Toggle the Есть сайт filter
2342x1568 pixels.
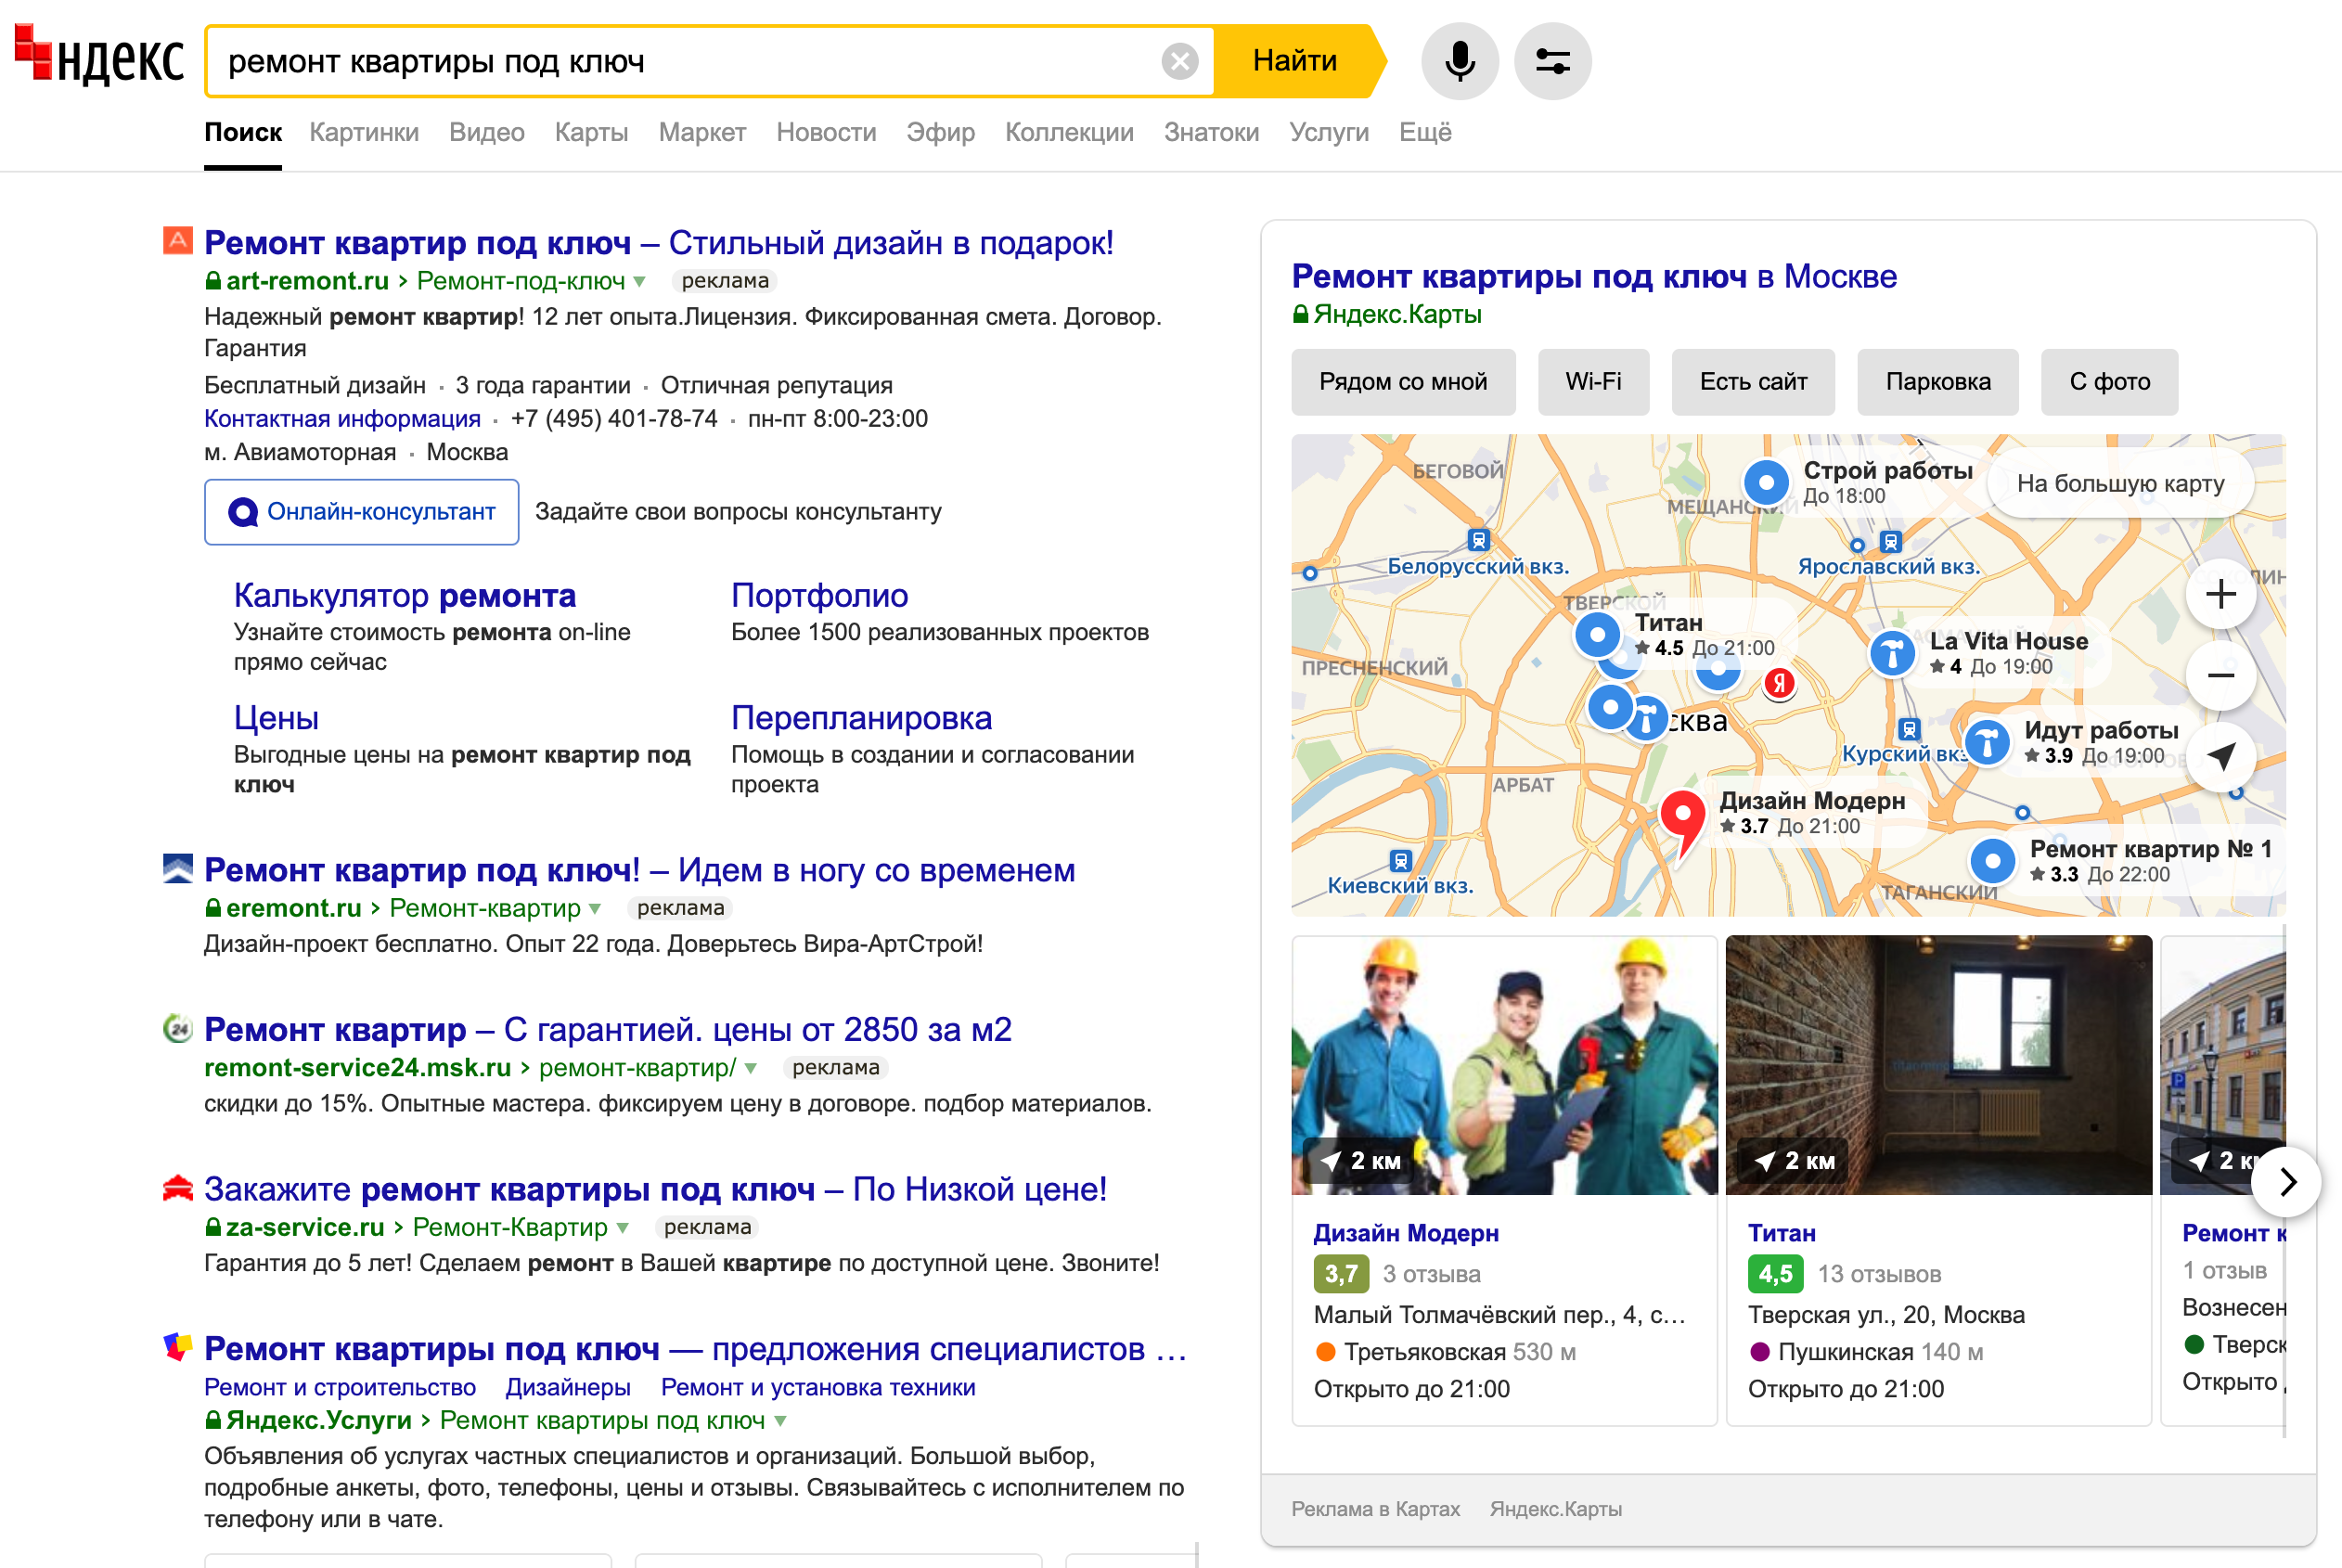coord(1753,382)
